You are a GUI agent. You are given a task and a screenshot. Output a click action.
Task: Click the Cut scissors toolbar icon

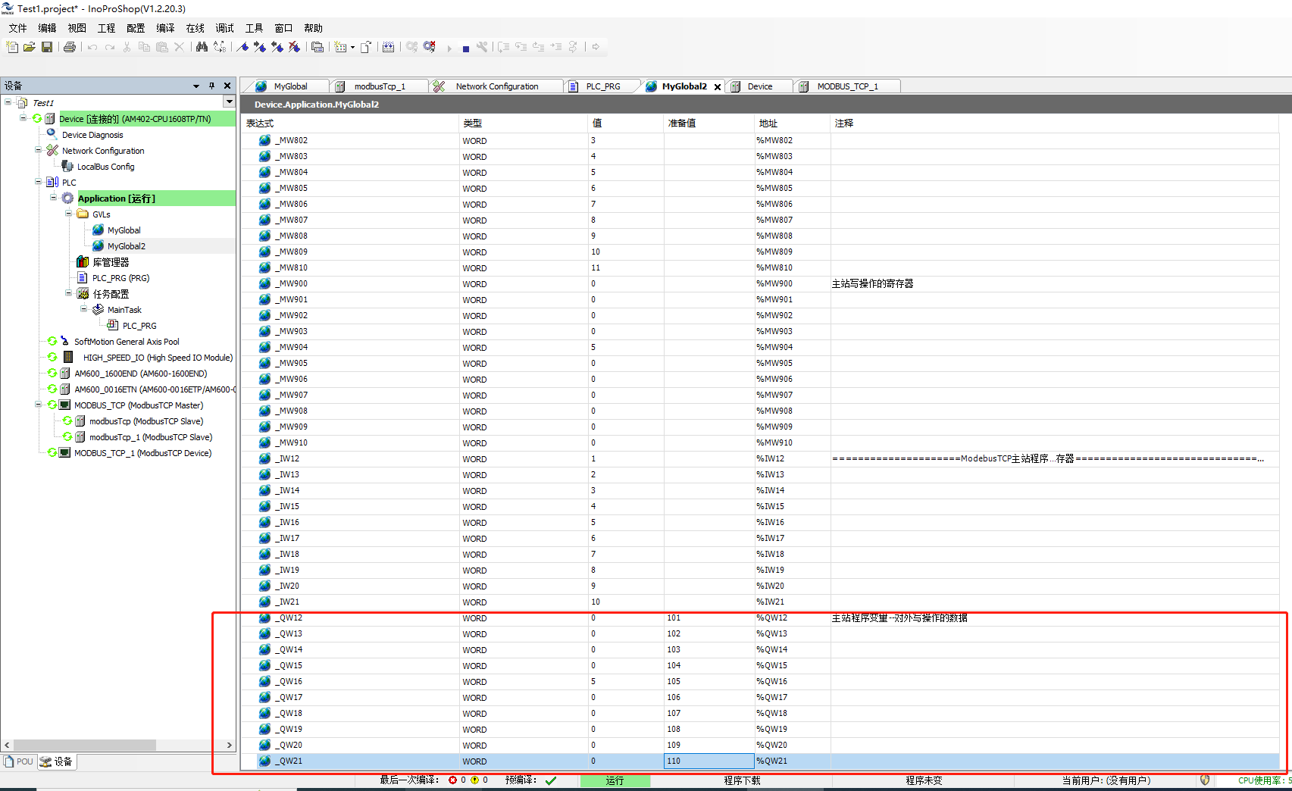coord(127,47)
